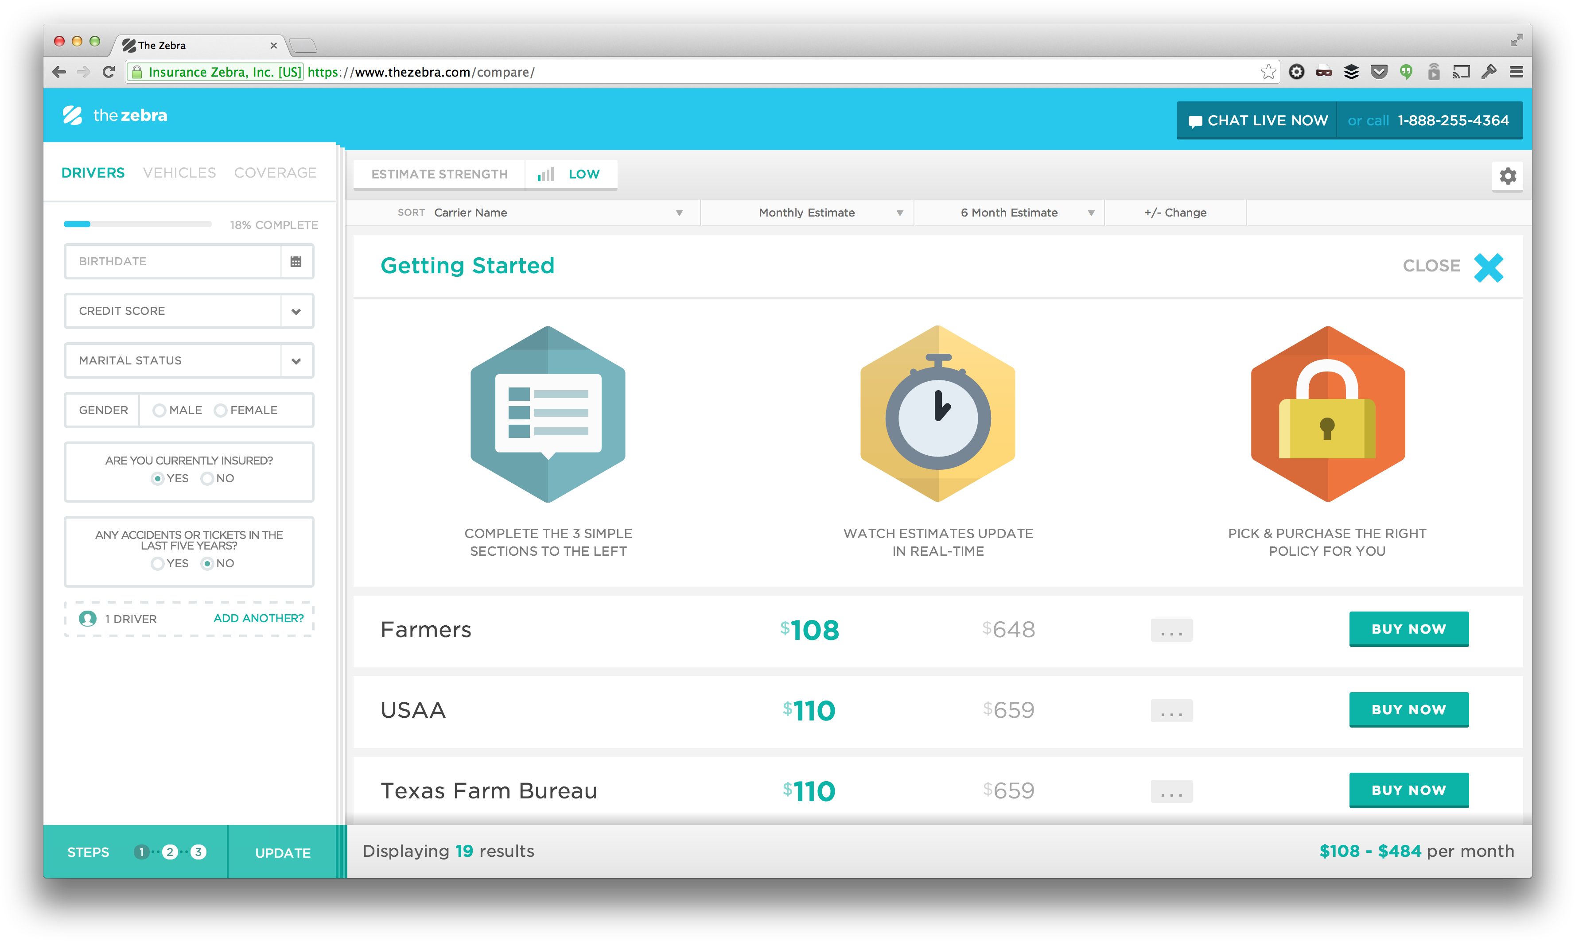The height and width of the screenshot is (941, 1575).
Task: Click the estimate strength signal bars icon
Action: pyautogui.click(x=545, y=174)
